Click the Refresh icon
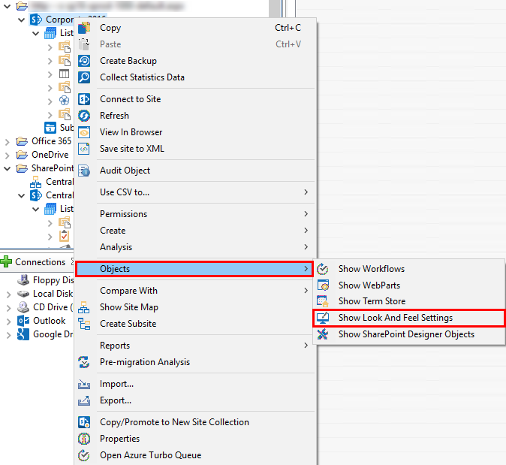 tap(84, 116)
